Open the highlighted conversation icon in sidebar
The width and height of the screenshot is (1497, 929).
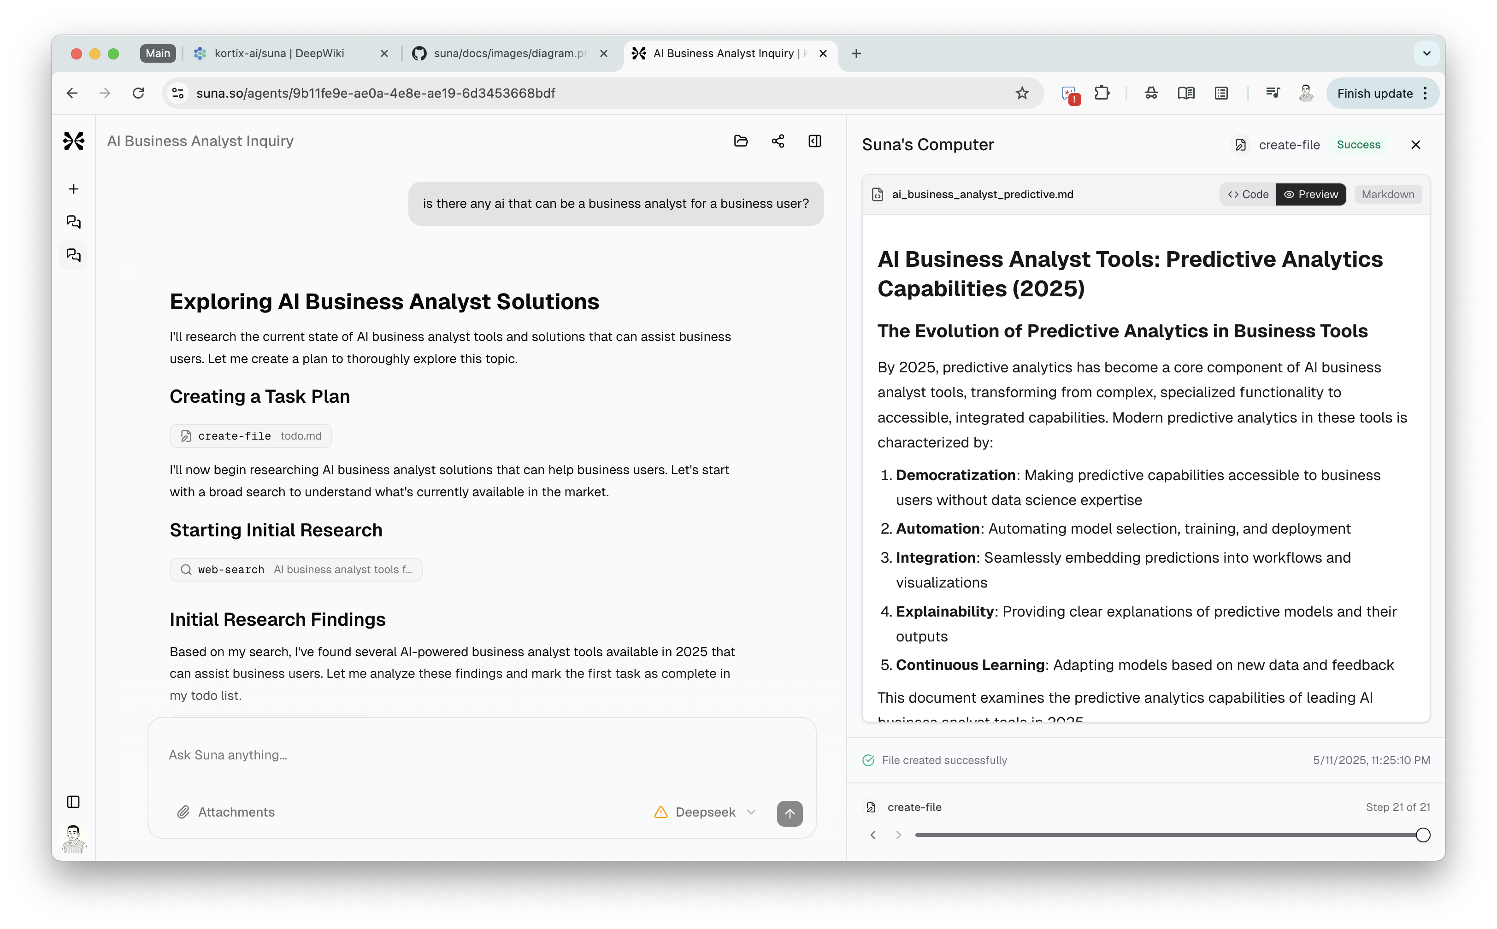tap(74, 255)
